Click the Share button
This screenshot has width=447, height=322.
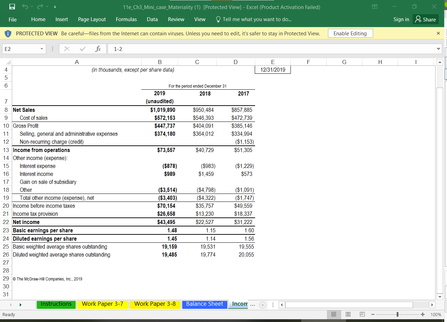click(x=426, y=19)
